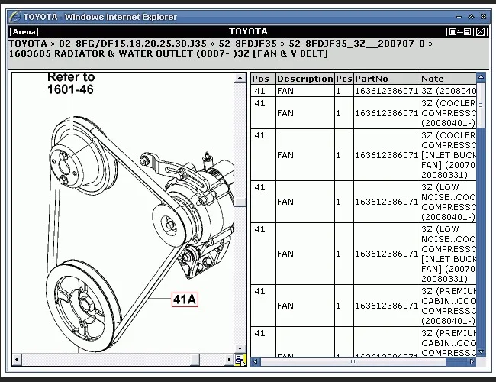Click the Internet Explorer logo in the title bar

(14, 17)
